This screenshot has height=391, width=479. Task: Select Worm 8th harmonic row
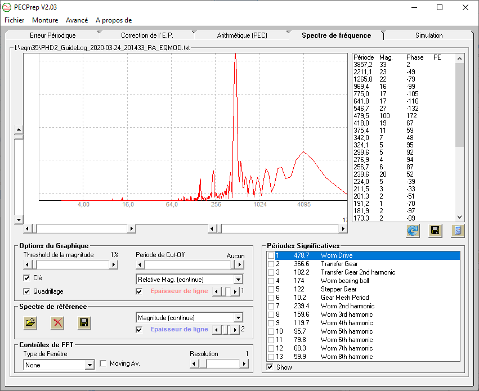[363, 357]
